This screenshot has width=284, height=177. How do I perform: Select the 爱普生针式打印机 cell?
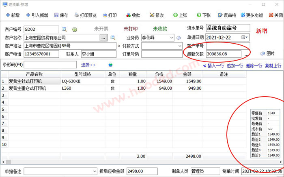[x=34, y=81]
